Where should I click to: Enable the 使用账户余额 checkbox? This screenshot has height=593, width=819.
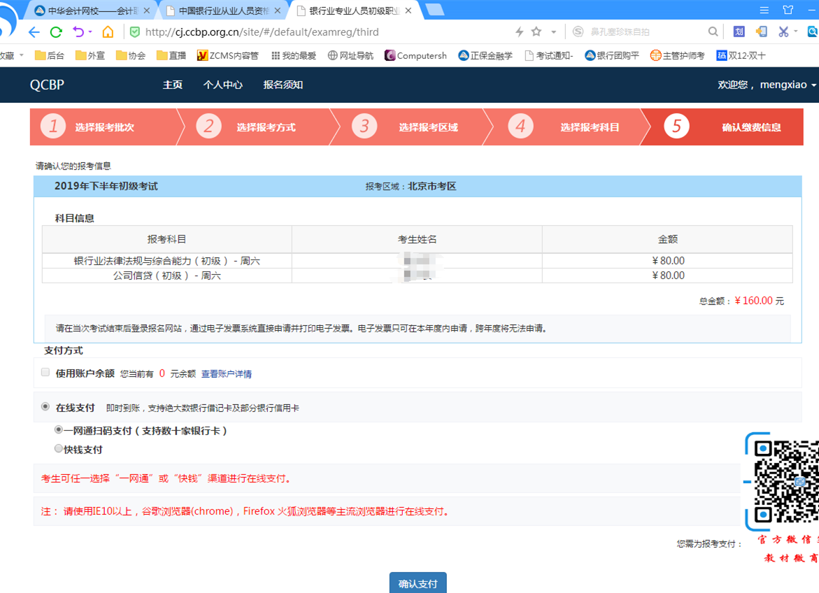(x=45, y=373)
